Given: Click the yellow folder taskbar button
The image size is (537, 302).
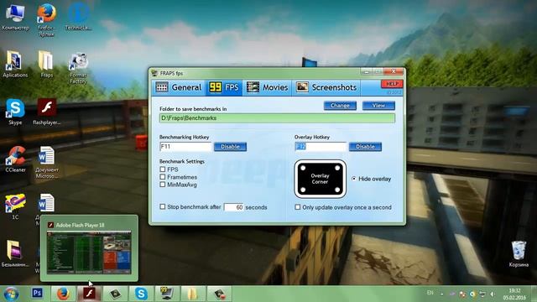Looking at the screenshot, I should [x=193, y=294].
